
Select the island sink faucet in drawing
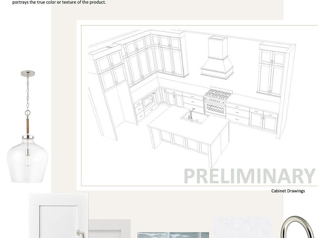pos(191,113)
